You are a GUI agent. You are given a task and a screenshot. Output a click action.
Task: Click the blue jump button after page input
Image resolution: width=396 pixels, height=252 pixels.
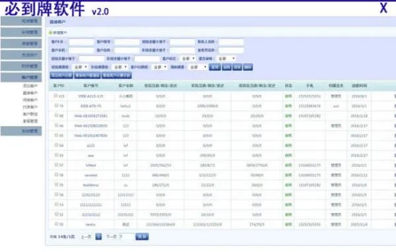coord(142,237)
